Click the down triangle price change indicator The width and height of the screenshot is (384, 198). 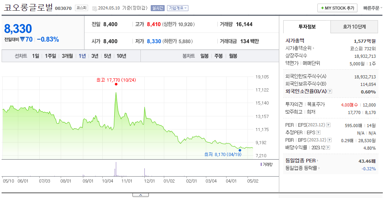pyautogui.click(x=22, y=39)
